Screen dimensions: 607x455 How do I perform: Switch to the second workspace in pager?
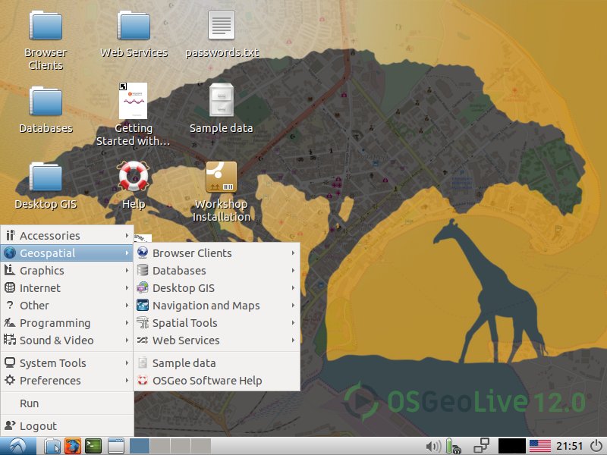click(x=160, y=446)
